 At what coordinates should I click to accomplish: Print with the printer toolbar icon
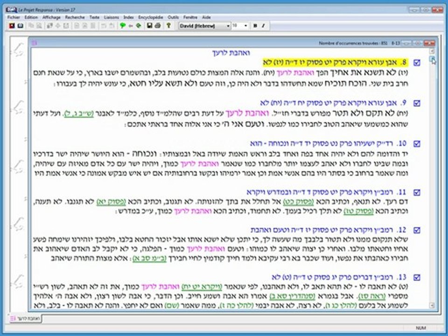[157, 26]
